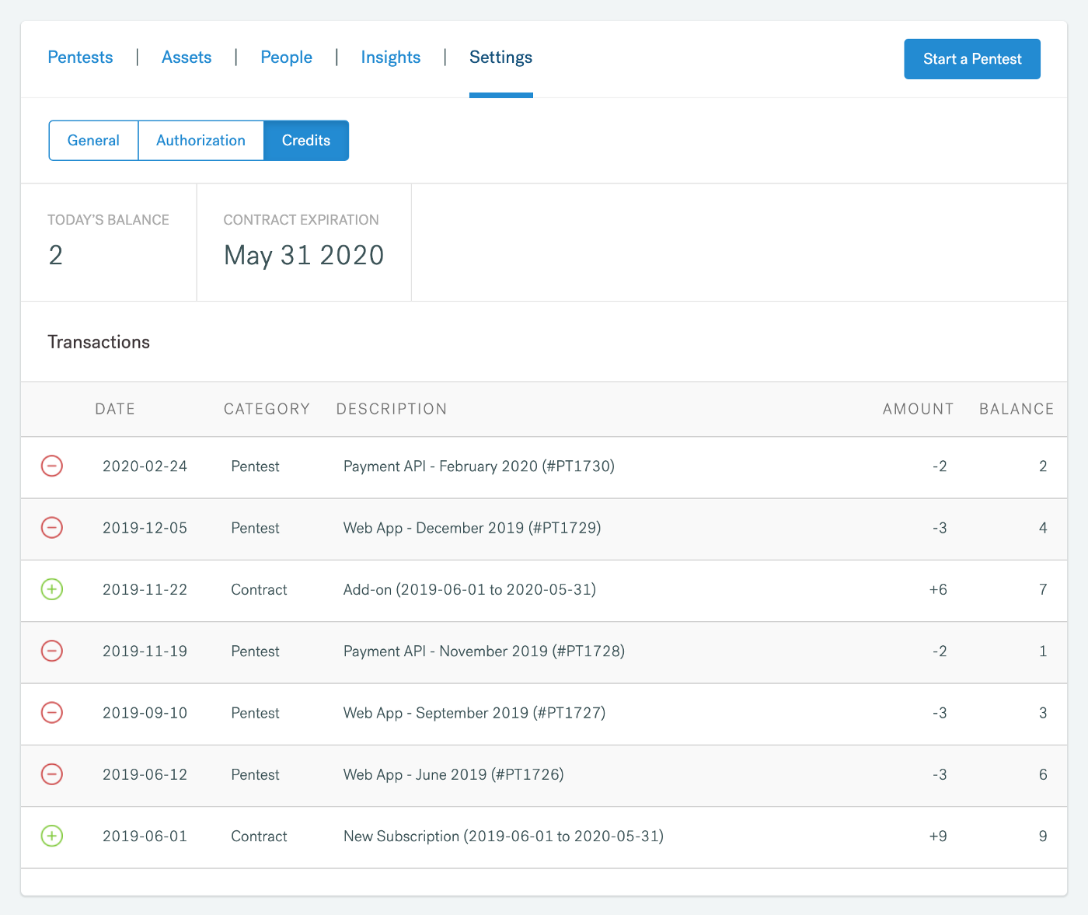1088x915 pixels.
Task: Go to the Assets tab
Action: click(x=187, y=58)
